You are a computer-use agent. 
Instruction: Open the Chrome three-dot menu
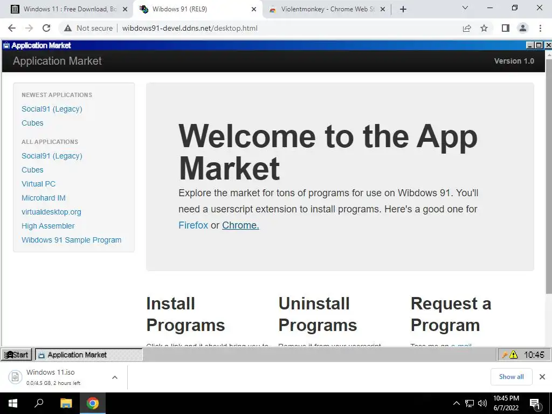[540, 28]
